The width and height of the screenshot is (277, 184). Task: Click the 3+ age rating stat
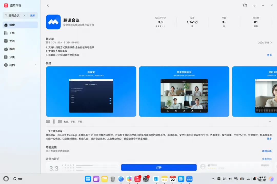[224, 22]
